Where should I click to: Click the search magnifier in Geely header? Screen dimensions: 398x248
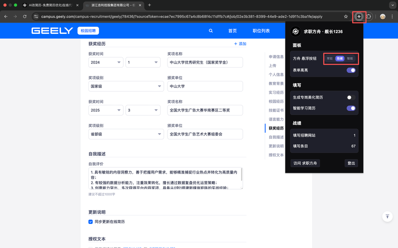click(211, 31)
